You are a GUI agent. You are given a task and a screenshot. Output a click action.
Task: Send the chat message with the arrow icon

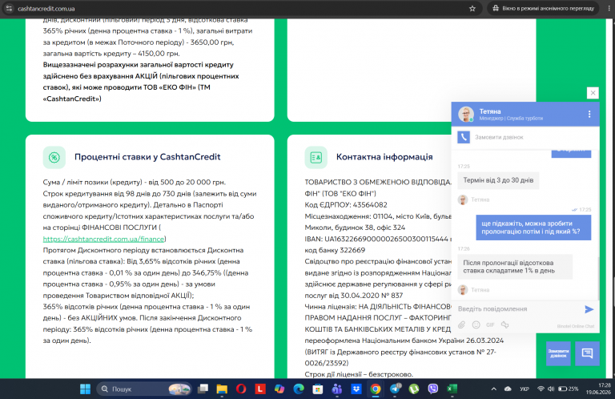click(x=589, y=309)
